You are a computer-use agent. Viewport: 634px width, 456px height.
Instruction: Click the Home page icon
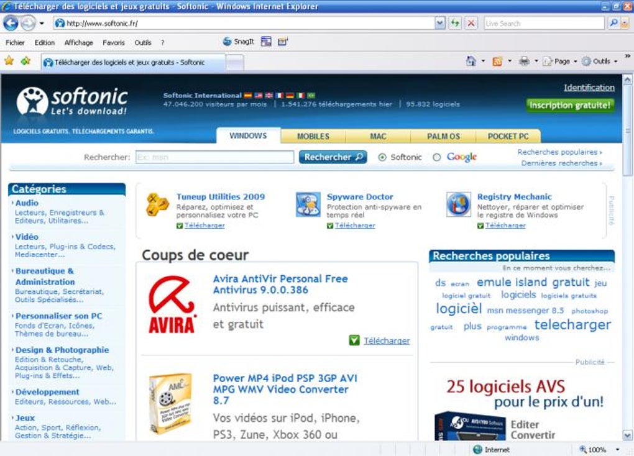(x=471, y=61)
